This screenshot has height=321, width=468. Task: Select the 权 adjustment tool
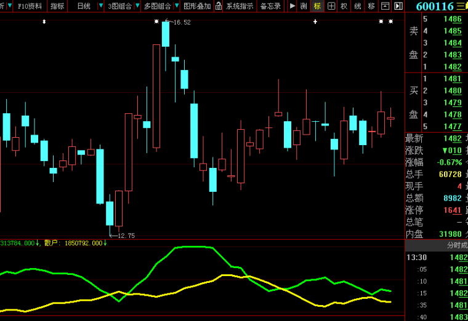coord(344,6)
